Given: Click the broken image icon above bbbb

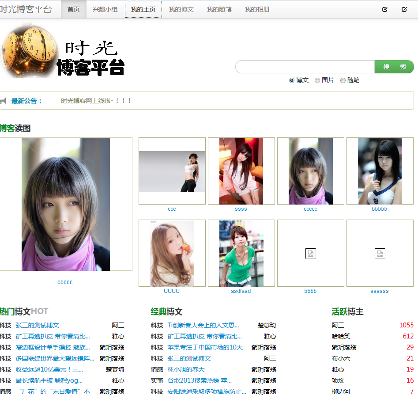Looking at the screenshot, I should (311, 254).
